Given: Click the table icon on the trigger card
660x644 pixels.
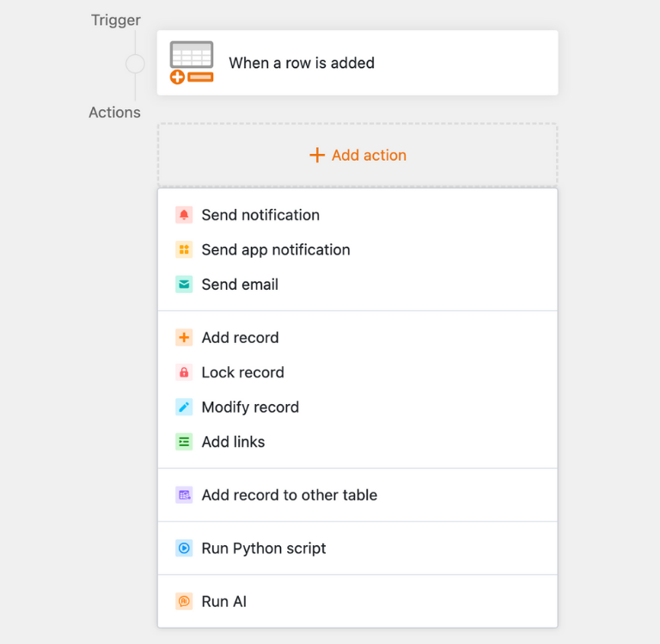Looking at the screenshot, I should click(x=192, y=62).
